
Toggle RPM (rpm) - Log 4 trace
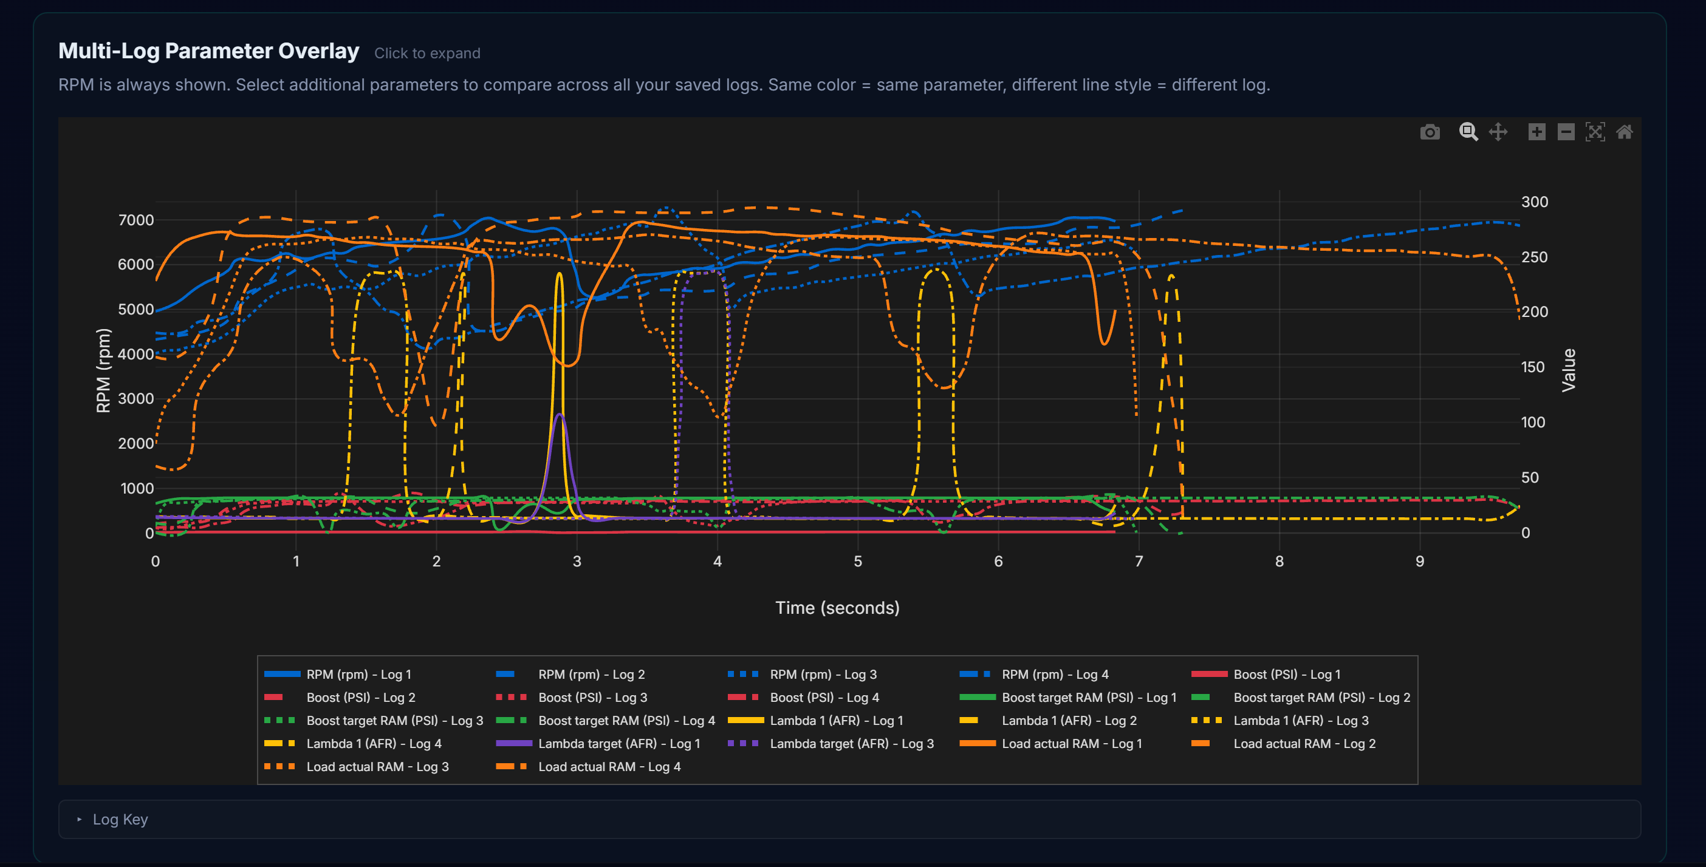[x=1034, y=675]
